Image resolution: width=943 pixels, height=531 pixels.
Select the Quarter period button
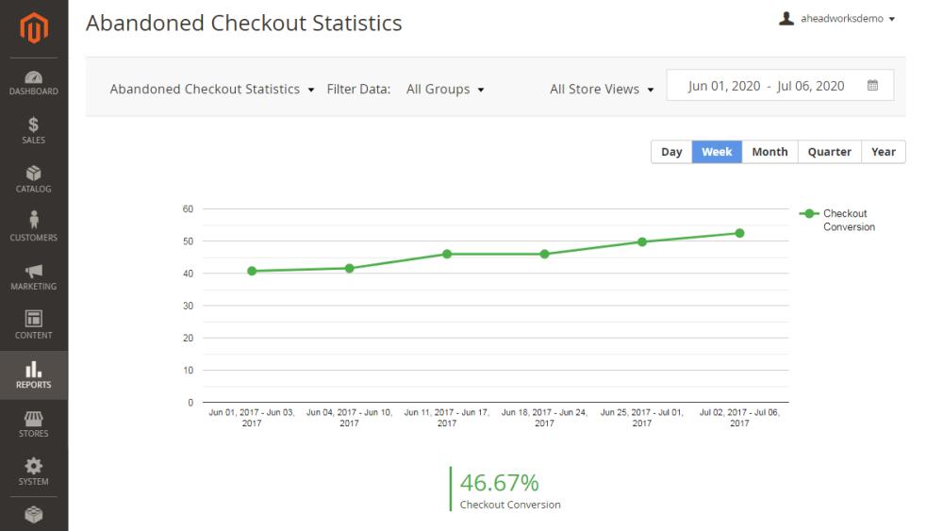coord(829,152)
